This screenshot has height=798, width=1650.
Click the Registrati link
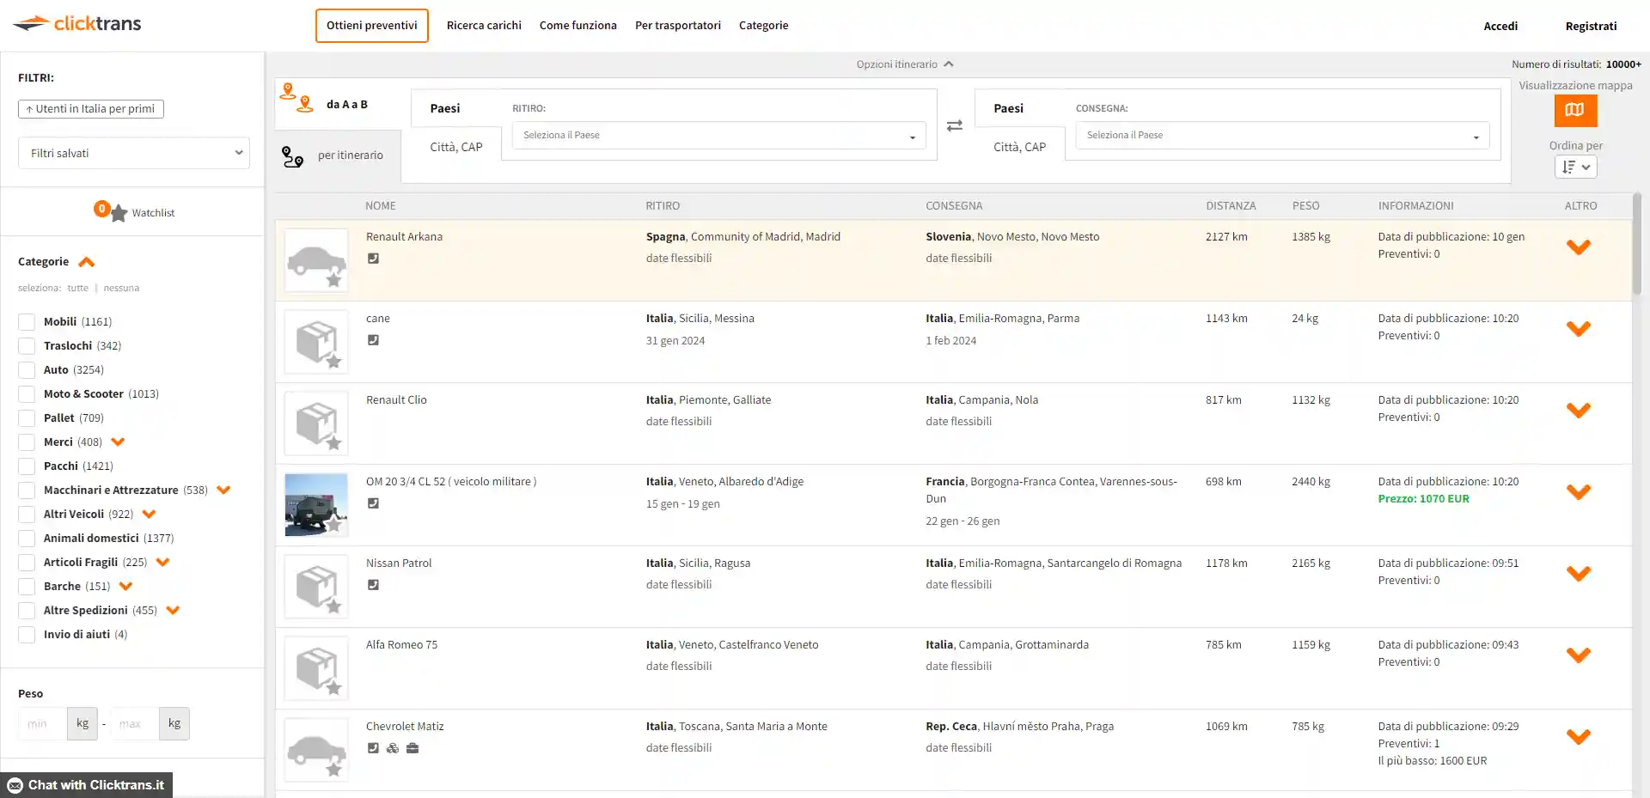point(1590,27)
